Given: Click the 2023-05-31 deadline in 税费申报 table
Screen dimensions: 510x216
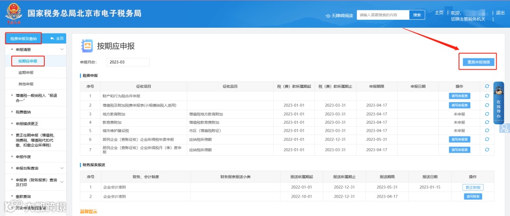Looking at the screenshot, I should [x=377, y=139].
